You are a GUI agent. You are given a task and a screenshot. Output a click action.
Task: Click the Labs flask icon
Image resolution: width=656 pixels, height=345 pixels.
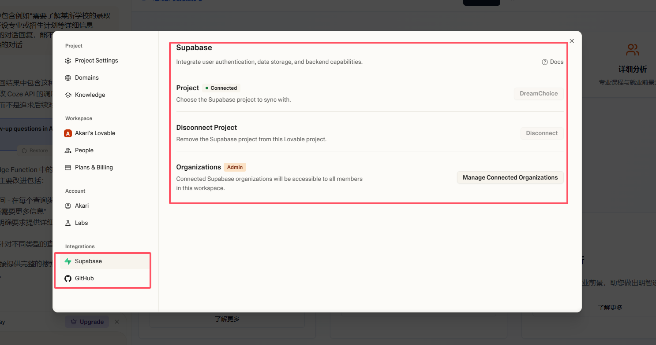(68, 223)
